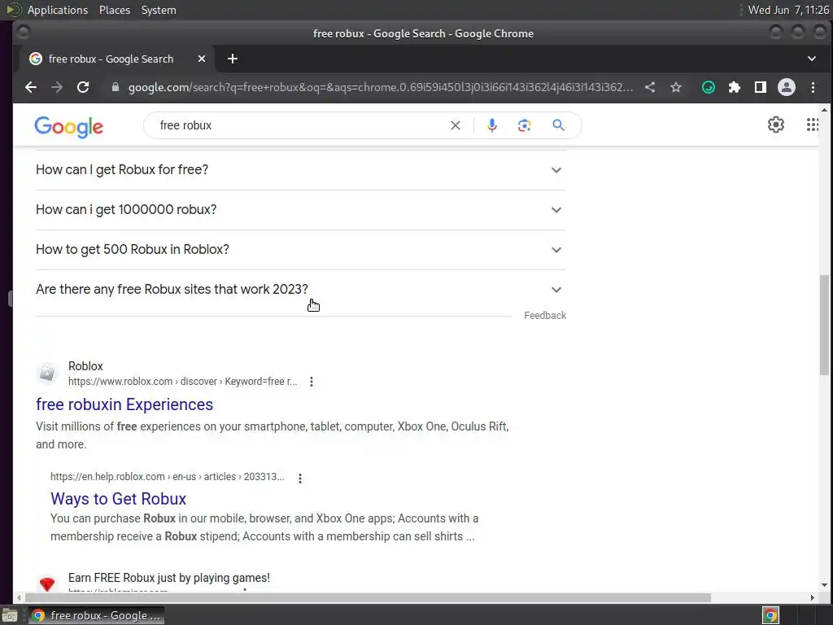The height and width of the screenshot is (625, 833).
Task: Toggle the Chrome side panel
Action: click(x=761, y=87)
